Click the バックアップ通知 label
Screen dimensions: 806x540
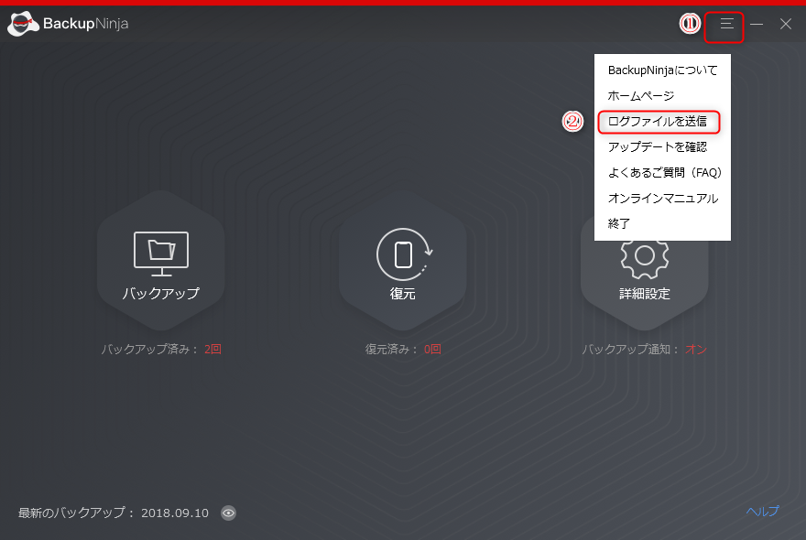(631, 350)
